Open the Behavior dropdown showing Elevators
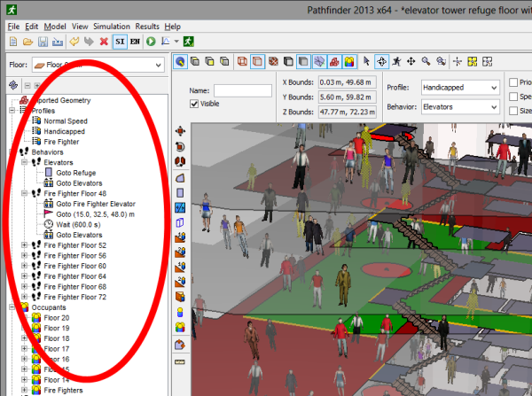 click(460, 106)
